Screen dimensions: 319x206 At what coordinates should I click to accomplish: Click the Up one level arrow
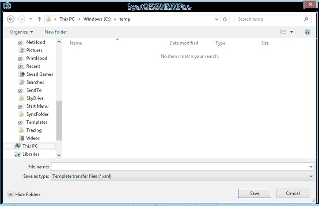pyautogui.click(x=39, y=19)
